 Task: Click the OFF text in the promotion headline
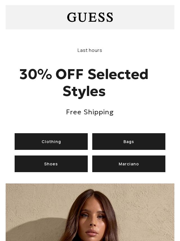coord(69,75)
